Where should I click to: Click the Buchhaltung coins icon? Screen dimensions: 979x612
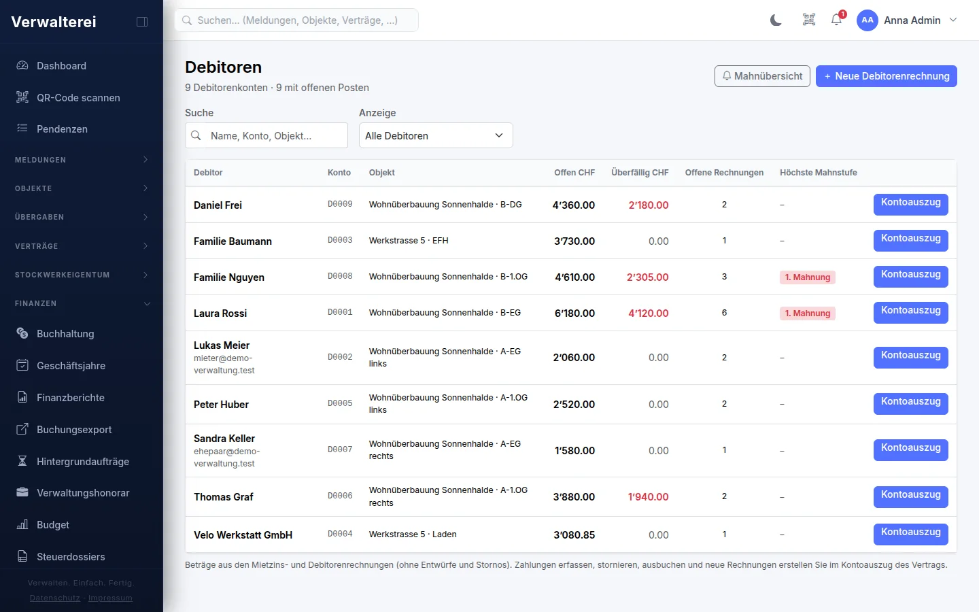pyautogui.click(x=22, y=333)
